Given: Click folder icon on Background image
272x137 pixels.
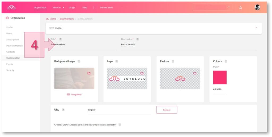Looking at the screenshot, I should (x=89, y=73).
